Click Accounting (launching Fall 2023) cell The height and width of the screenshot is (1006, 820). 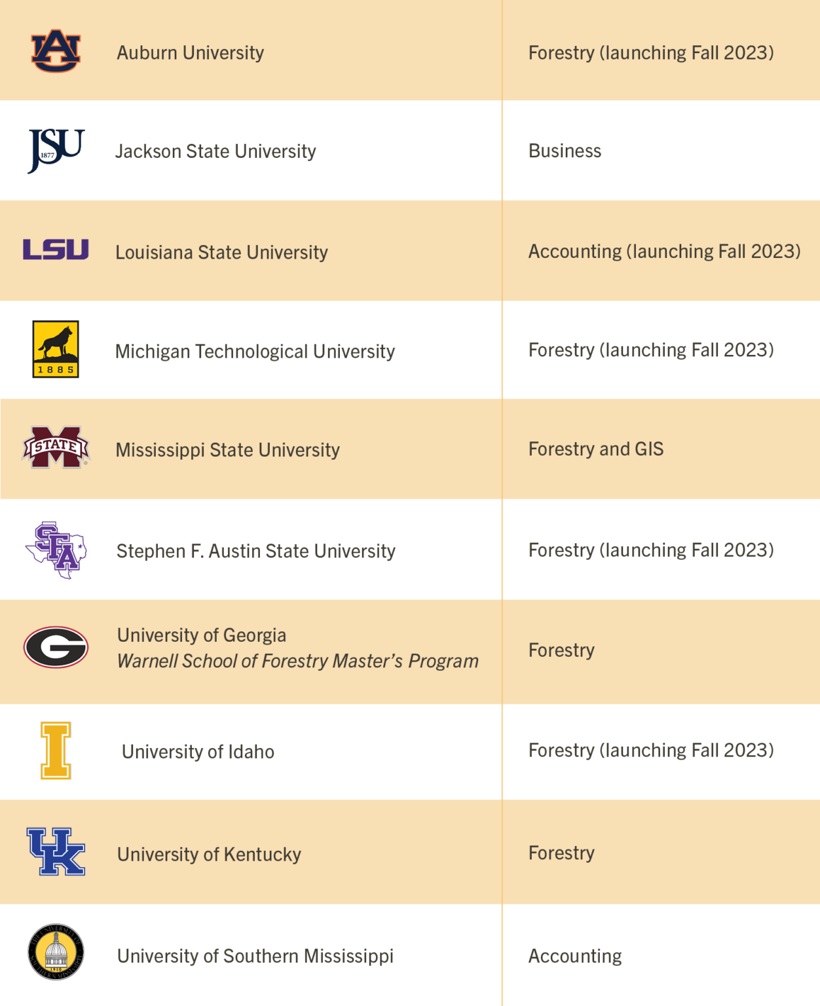pos(665,251)
